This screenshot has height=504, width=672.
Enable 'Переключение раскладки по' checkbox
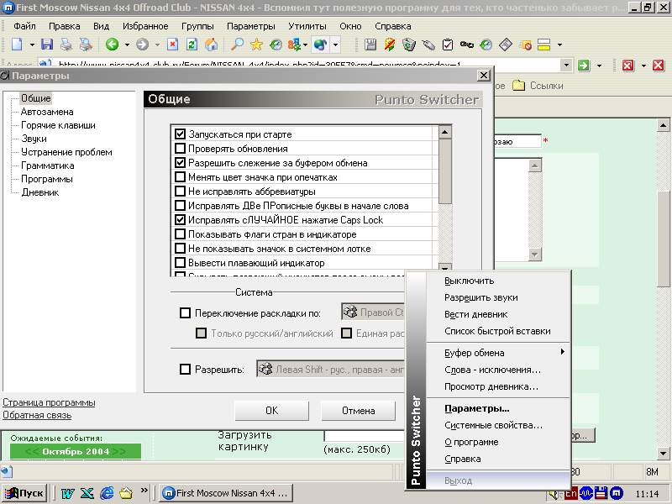click(185, 312)
